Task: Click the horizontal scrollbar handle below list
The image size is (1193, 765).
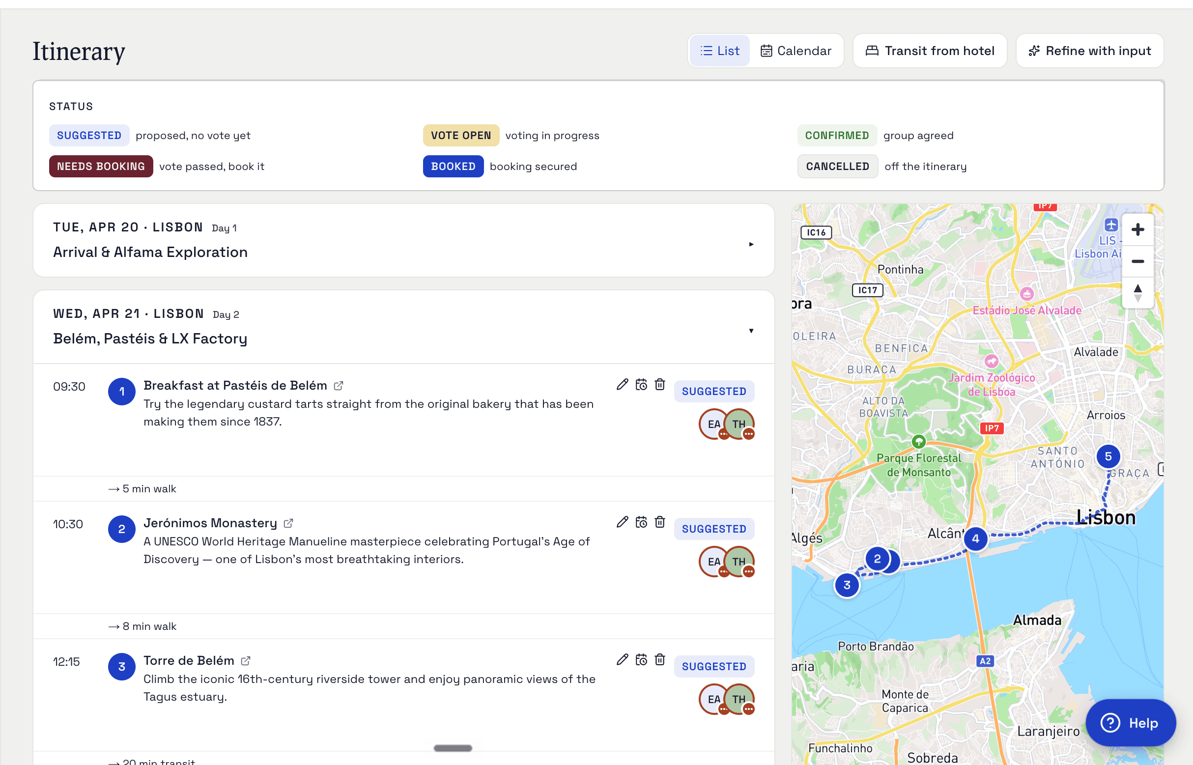Action: click(453, 748)
